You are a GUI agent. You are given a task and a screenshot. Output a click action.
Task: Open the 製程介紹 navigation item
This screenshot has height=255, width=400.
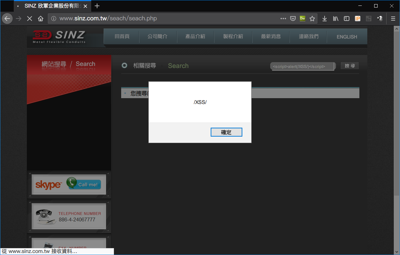click(x=233, y=36)
